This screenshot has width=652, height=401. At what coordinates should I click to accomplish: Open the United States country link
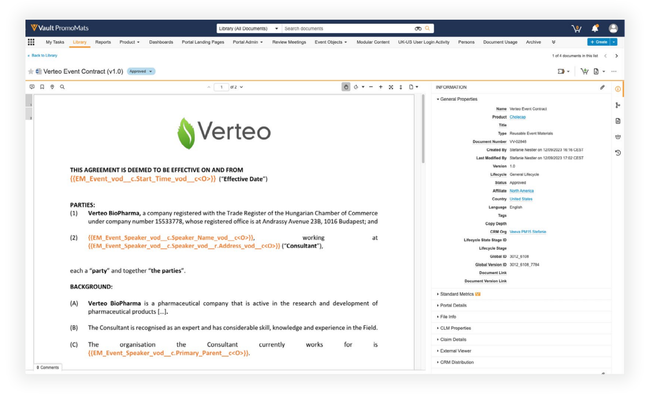coord(521,199)
